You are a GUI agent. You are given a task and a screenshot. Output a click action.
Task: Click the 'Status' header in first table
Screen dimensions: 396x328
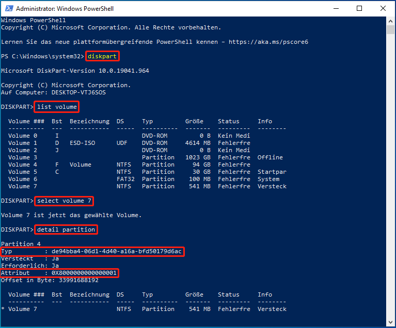pos(229,121)
